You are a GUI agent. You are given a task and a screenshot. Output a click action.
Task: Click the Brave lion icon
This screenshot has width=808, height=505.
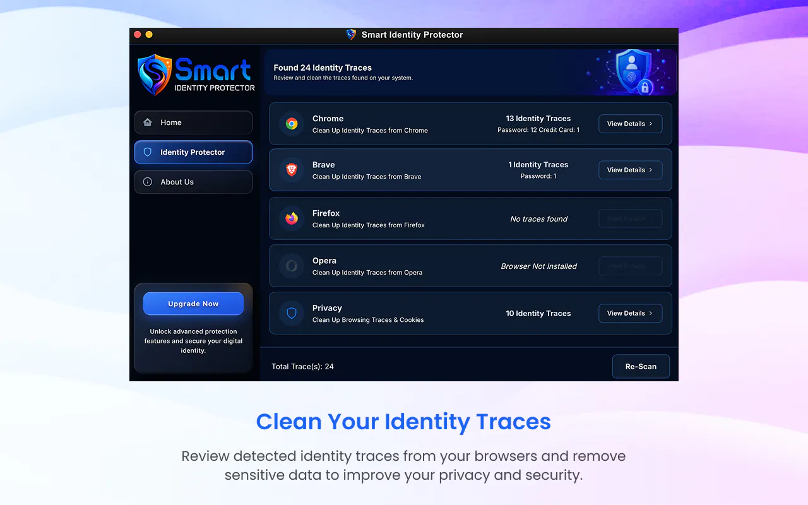(x=292, y=170)
